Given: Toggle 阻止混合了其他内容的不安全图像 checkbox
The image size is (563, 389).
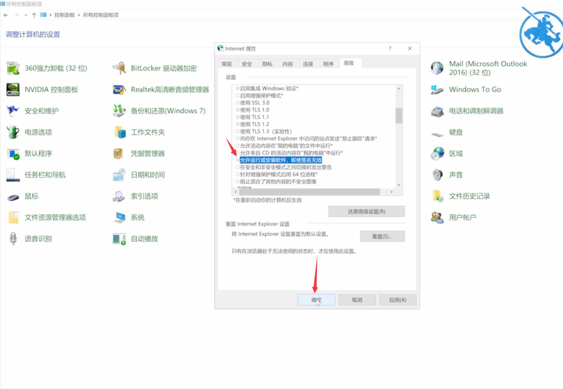Looking at the screenshot, I should 237,182.
